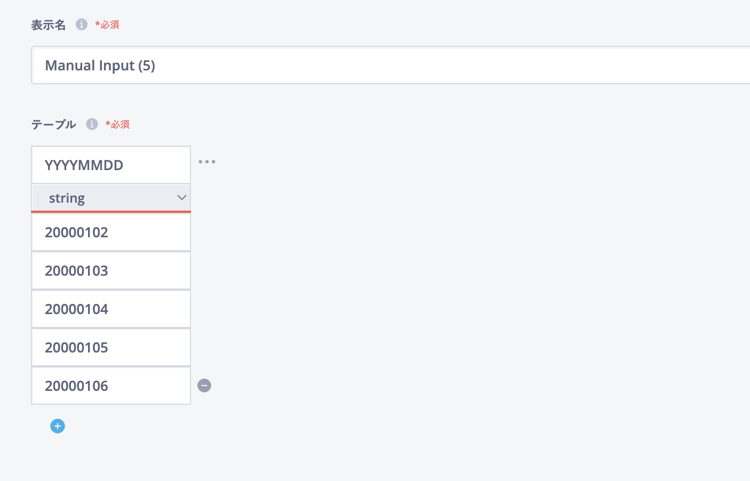Click the info icon beside テーブル

click(x=92, y=124)
